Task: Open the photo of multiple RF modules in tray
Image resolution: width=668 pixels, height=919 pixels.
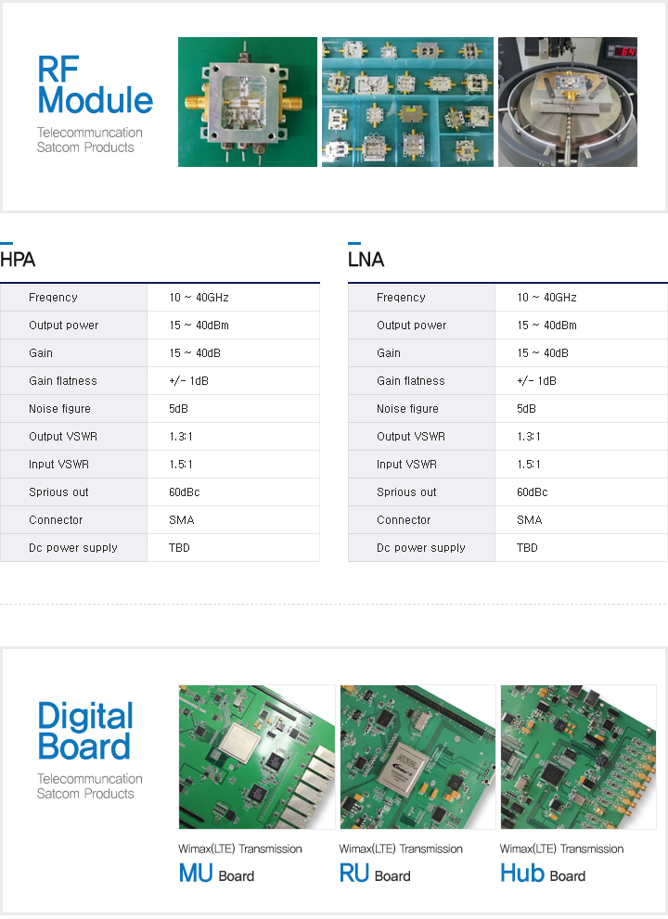Action: click(x=407, y=102)
